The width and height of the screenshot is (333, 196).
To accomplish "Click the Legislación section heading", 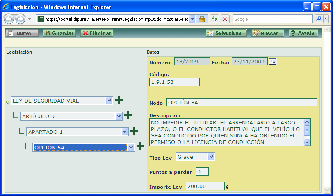I will pos(19,52).
